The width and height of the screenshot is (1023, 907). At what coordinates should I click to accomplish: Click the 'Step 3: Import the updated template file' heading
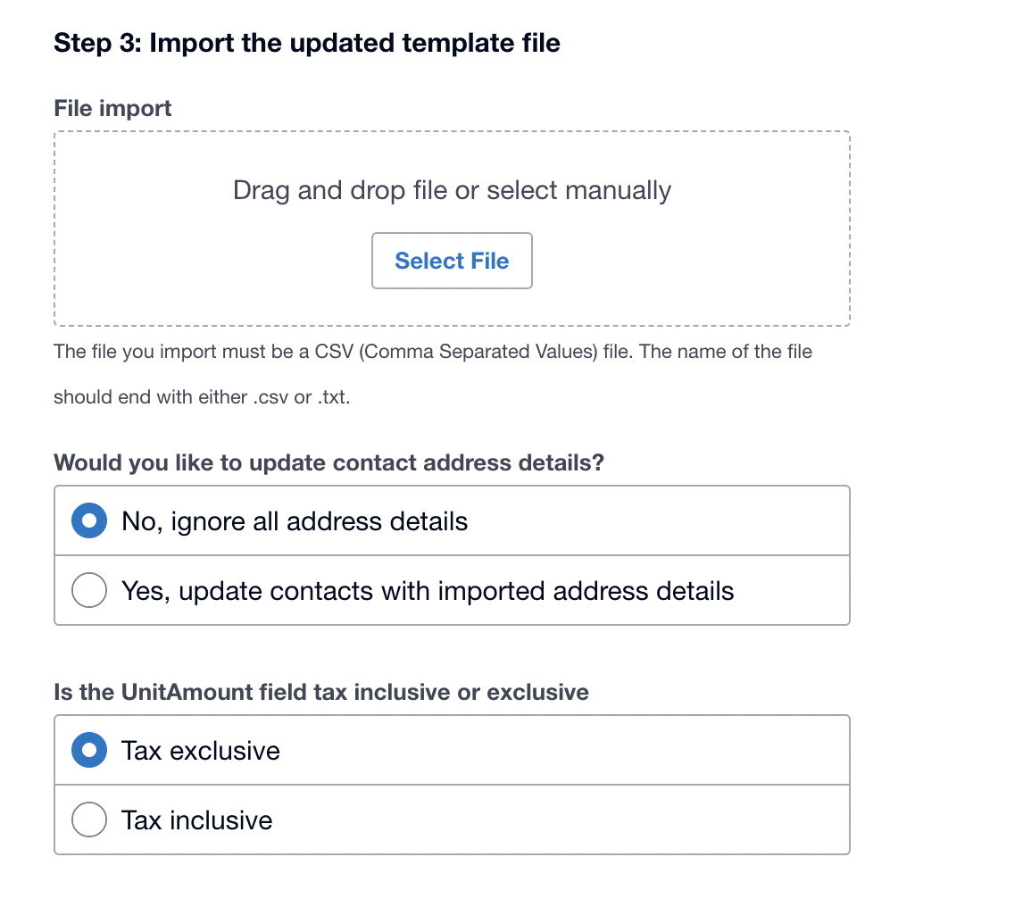click(x=307, y=43)
